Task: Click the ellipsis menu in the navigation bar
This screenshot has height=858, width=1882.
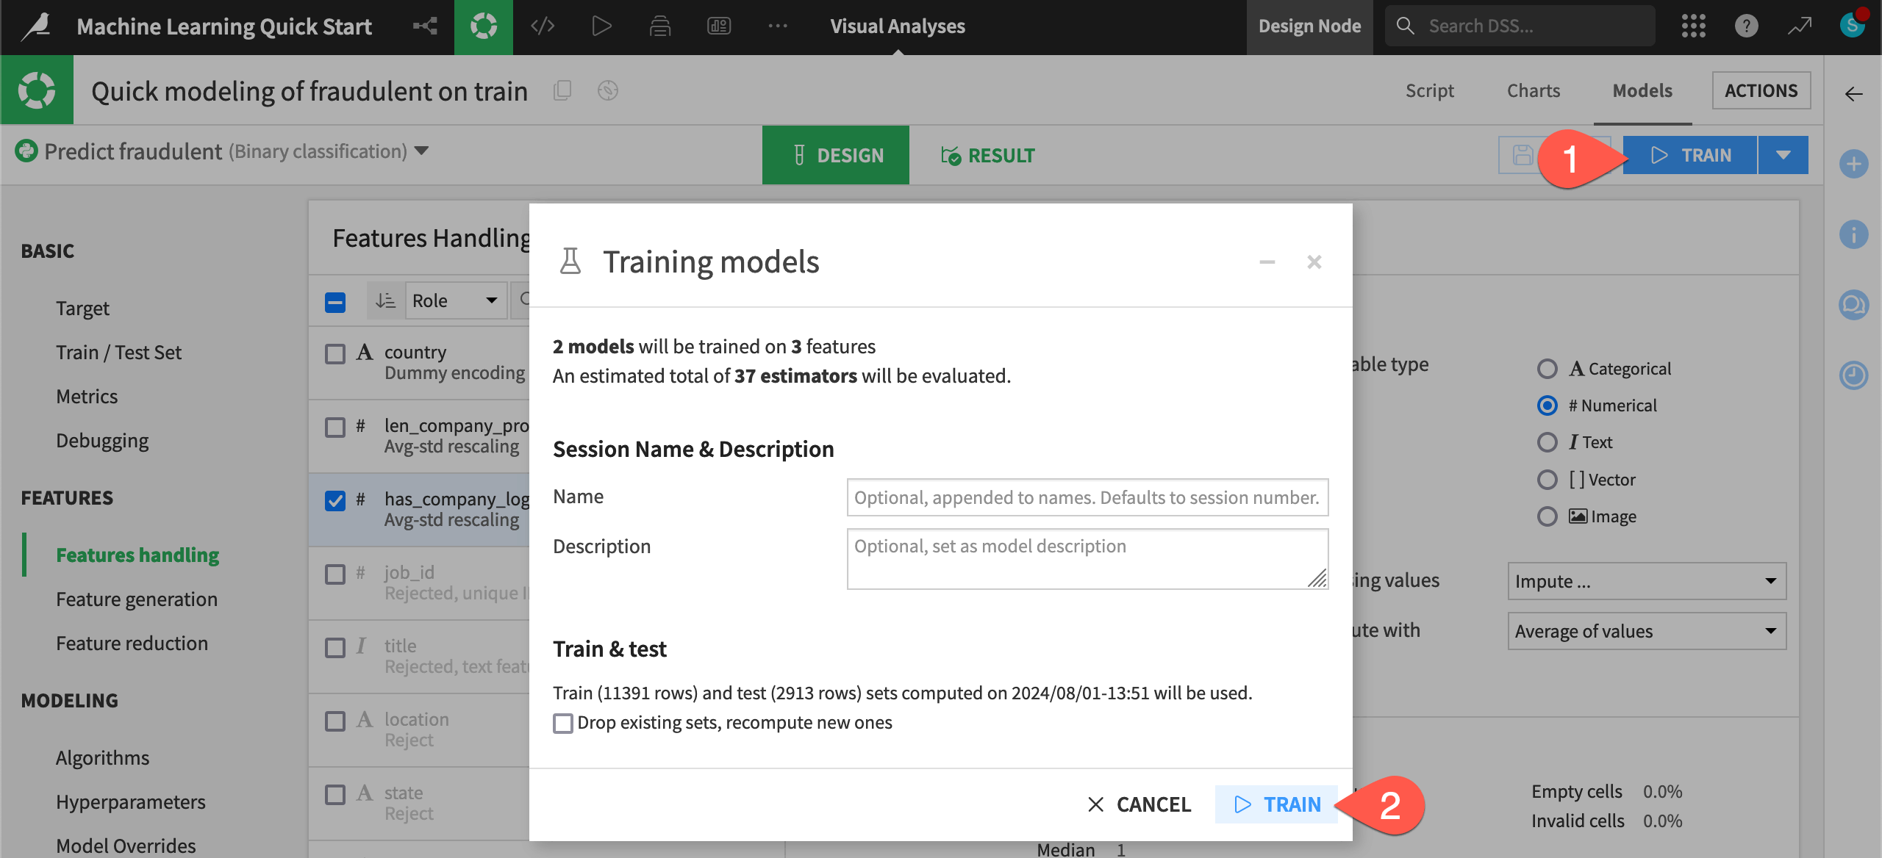Action: pyautogui.click(x=778, y=26)
